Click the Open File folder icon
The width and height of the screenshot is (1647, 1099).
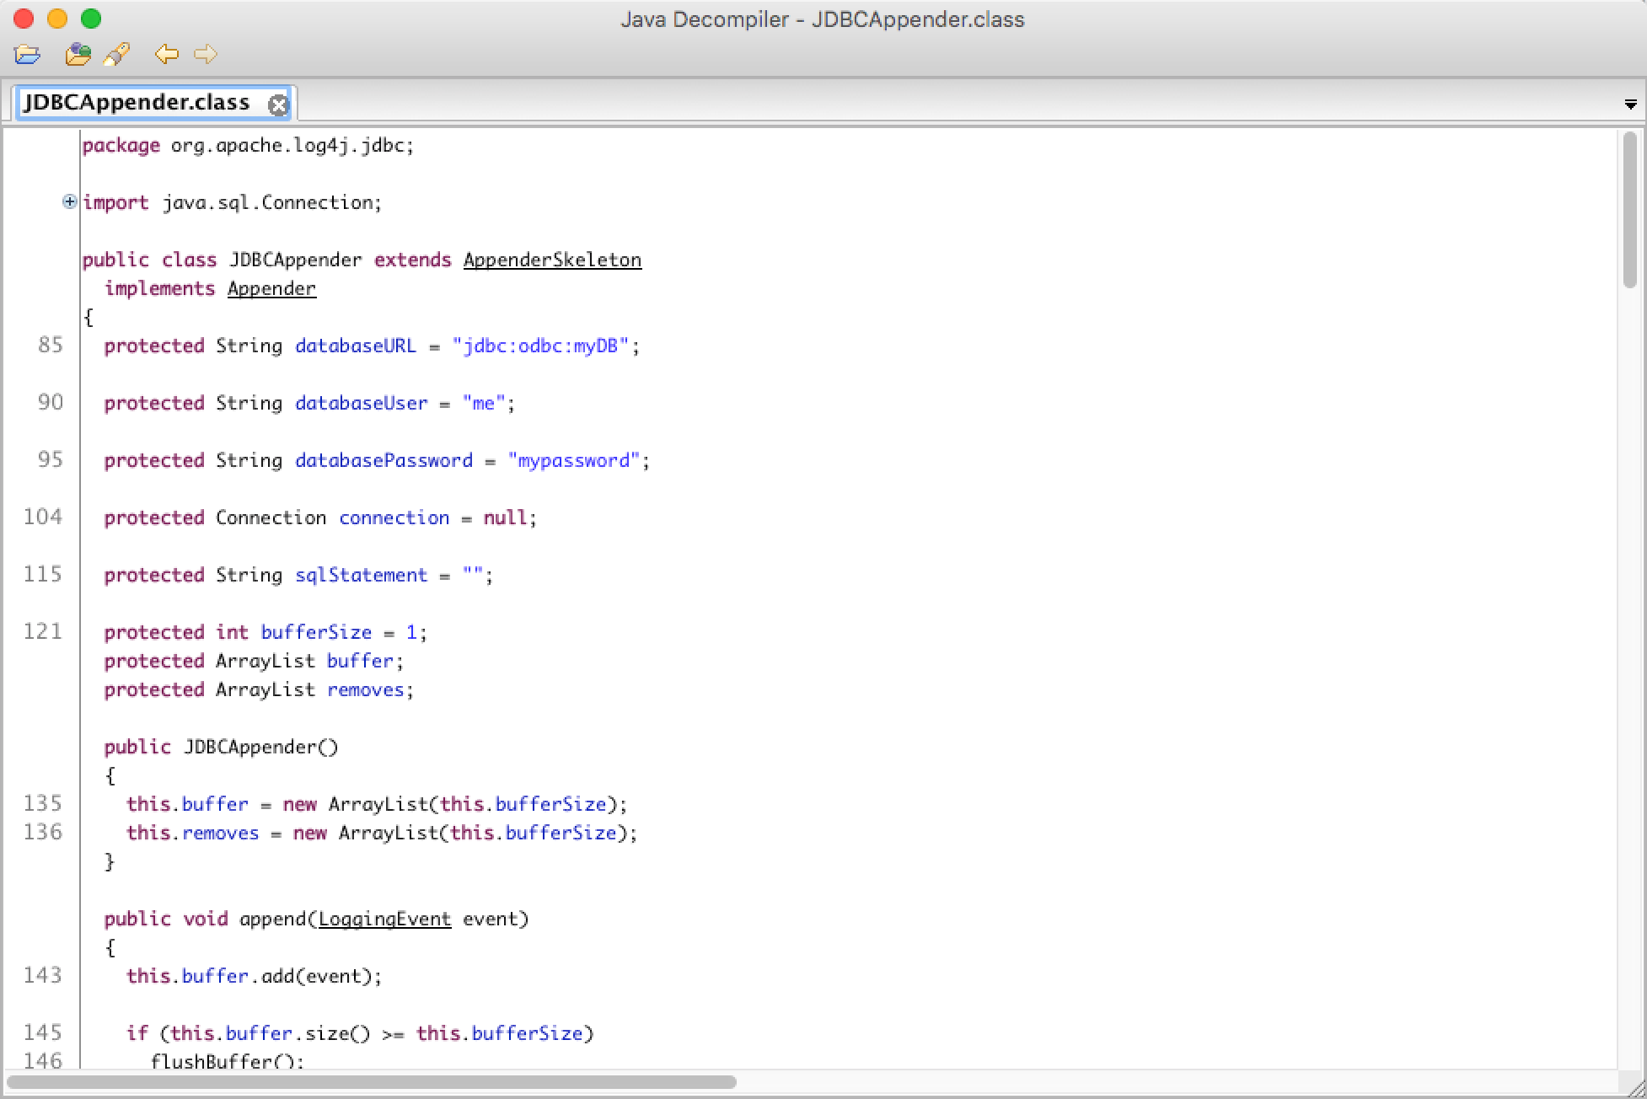click(27, 55)
